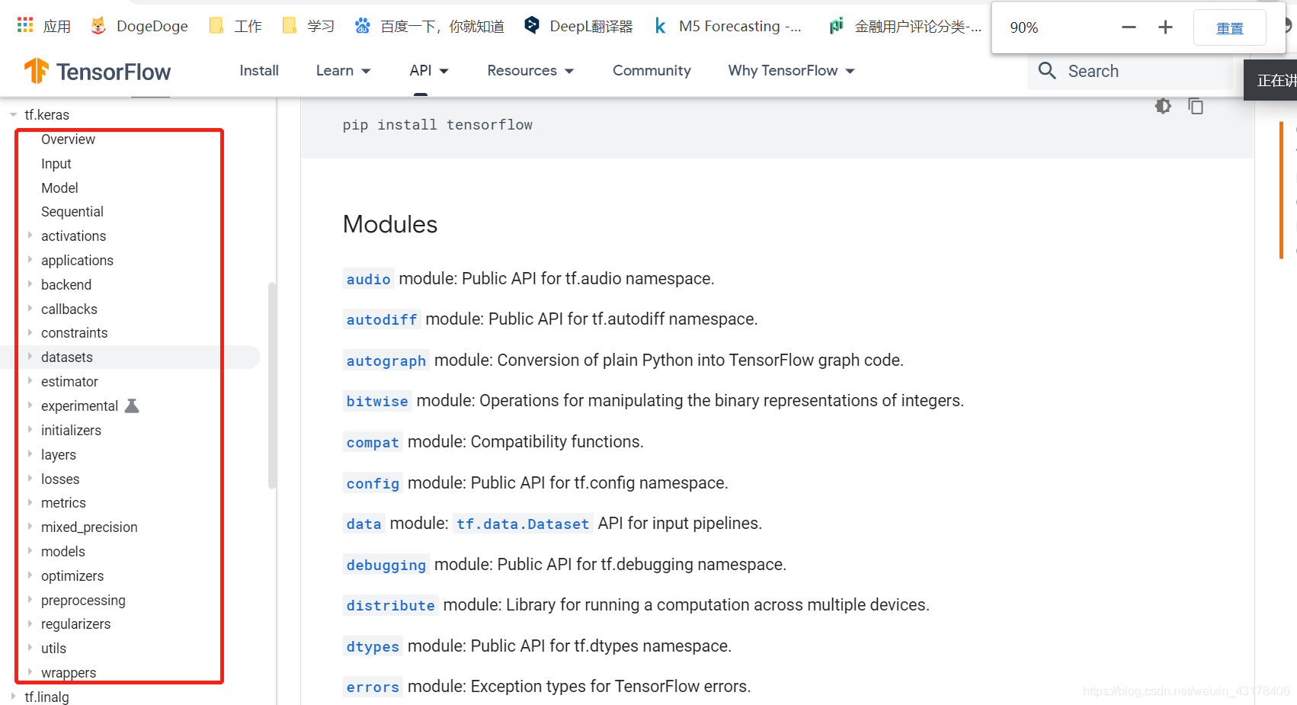
Task: Open the Input entry in sidebar
Action: coord(56,164)
